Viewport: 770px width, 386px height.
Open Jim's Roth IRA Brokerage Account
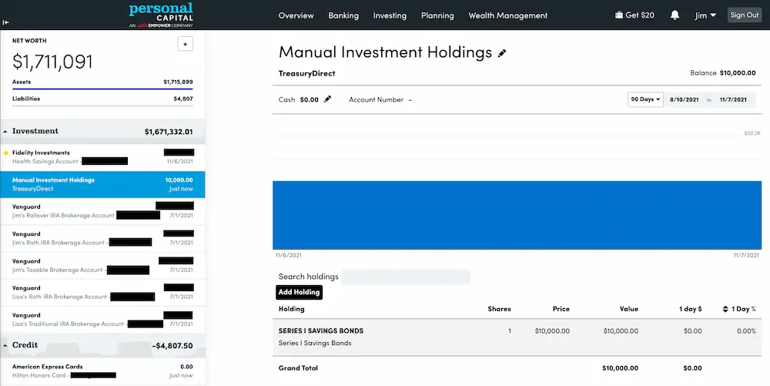(102, 238)
